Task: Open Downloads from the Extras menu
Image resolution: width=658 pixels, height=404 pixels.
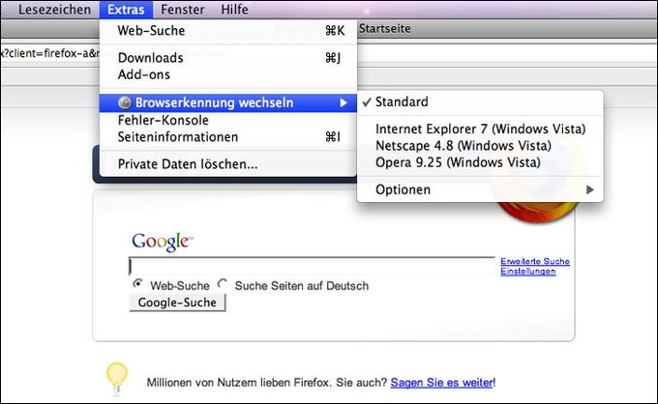Action: (x=228, y=58)
